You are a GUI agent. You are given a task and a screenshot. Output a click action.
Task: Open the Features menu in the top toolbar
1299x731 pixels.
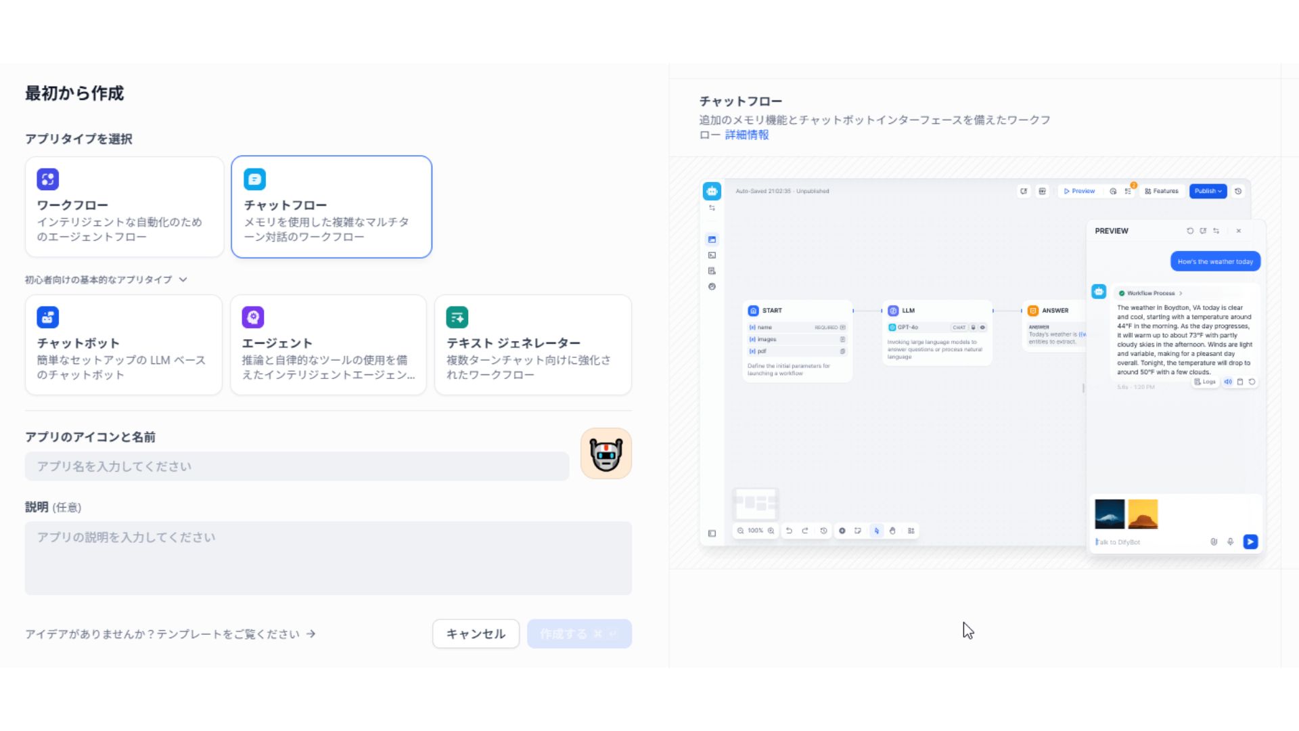point(1162,191)
